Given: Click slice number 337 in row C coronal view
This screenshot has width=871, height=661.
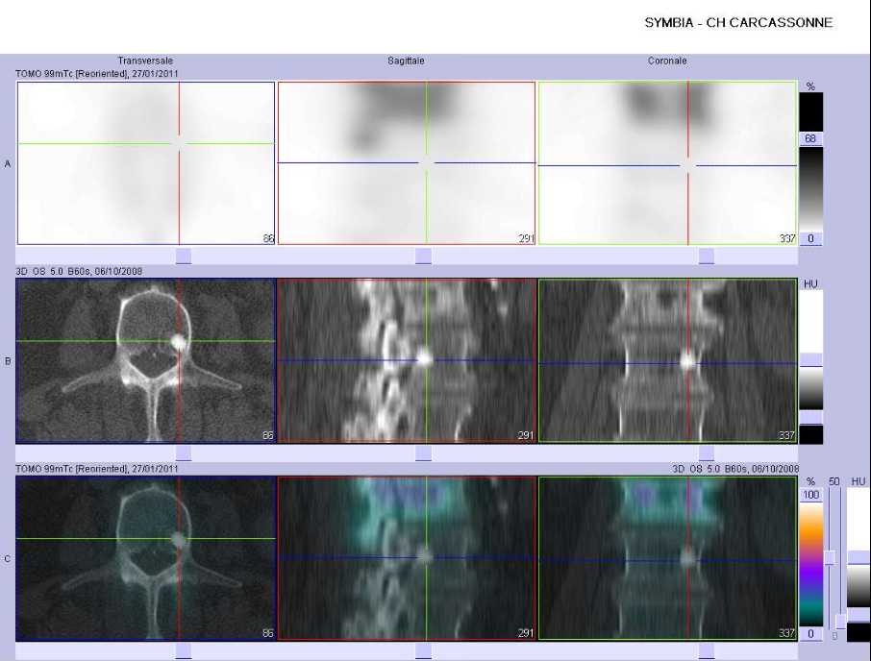Looking at the screenshot, I should (787, 633).
